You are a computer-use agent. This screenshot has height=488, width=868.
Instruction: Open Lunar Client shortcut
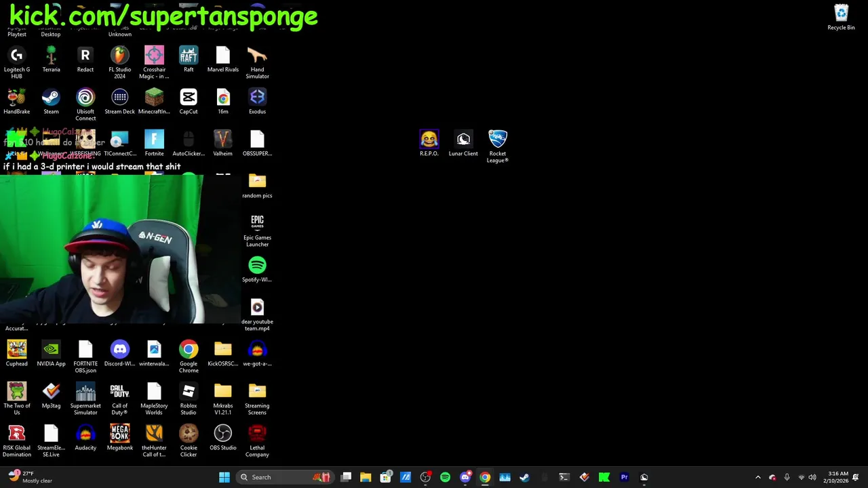463,144
